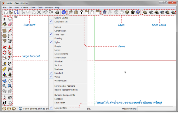Open the Draw menu
Viewport: 179px width, 113px height.
pyautogui.click(x=33, y=8)
